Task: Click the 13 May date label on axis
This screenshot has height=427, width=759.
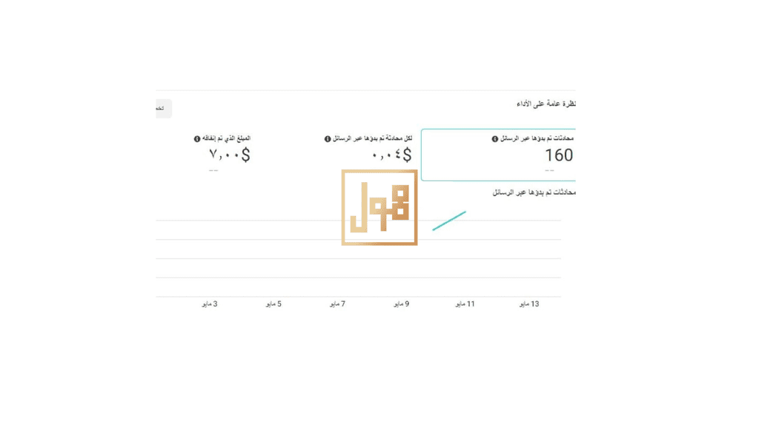Action: tap(529, 304)
